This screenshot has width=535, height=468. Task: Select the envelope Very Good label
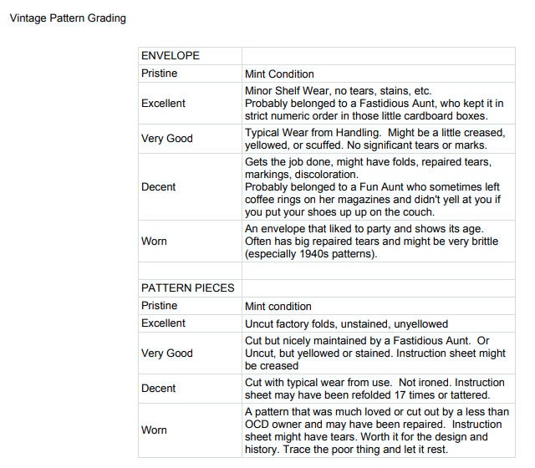tap(167, 139)
